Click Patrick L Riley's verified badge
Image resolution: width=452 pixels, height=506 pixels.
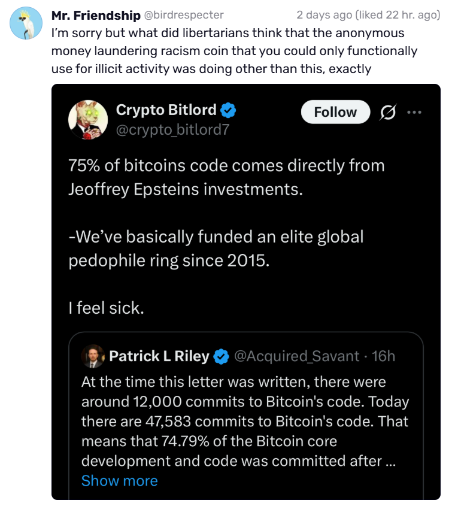(222, 356)
